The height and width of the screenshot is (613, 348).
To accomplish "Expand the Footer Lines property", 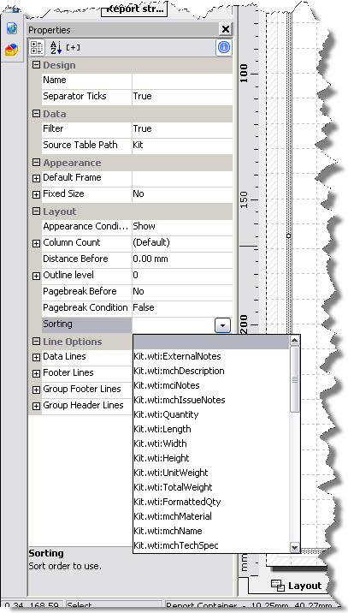I will (36, 374).
